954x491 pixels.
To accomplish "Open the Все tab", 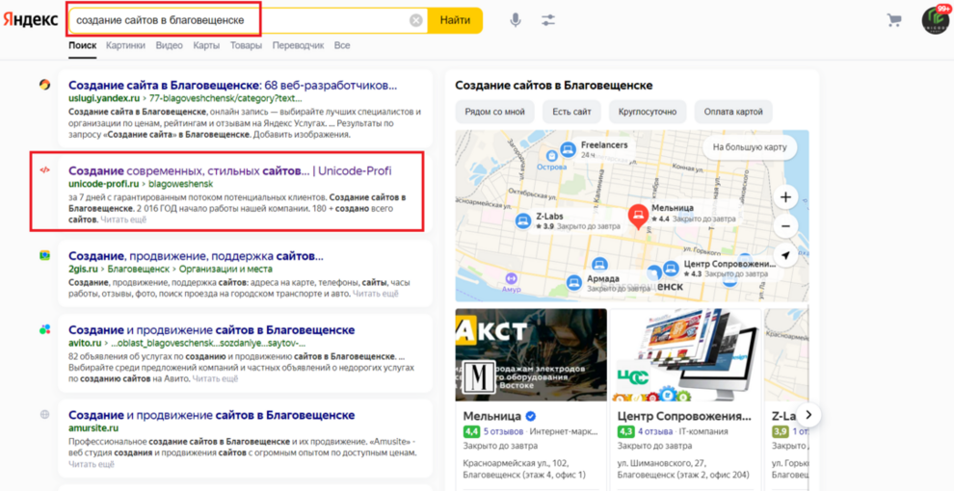I will pyautogui.click(x=342, y=45).
